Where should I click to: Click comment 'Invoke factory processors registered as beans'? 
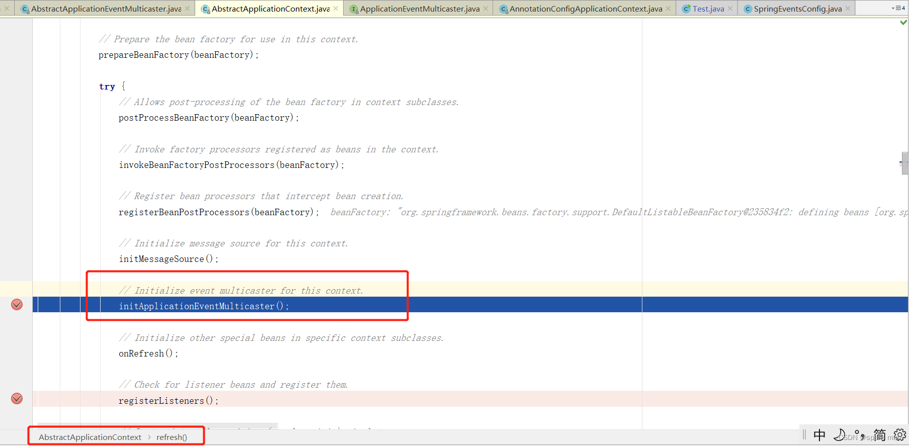(x=279, y=149)
